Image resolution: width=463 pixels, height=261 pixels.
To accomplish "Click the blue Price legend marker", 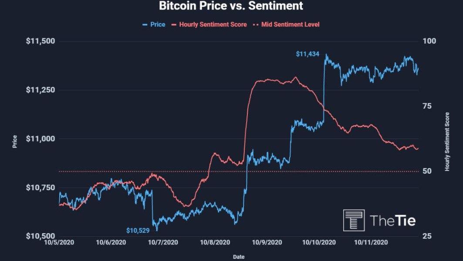I will point(145,25).
